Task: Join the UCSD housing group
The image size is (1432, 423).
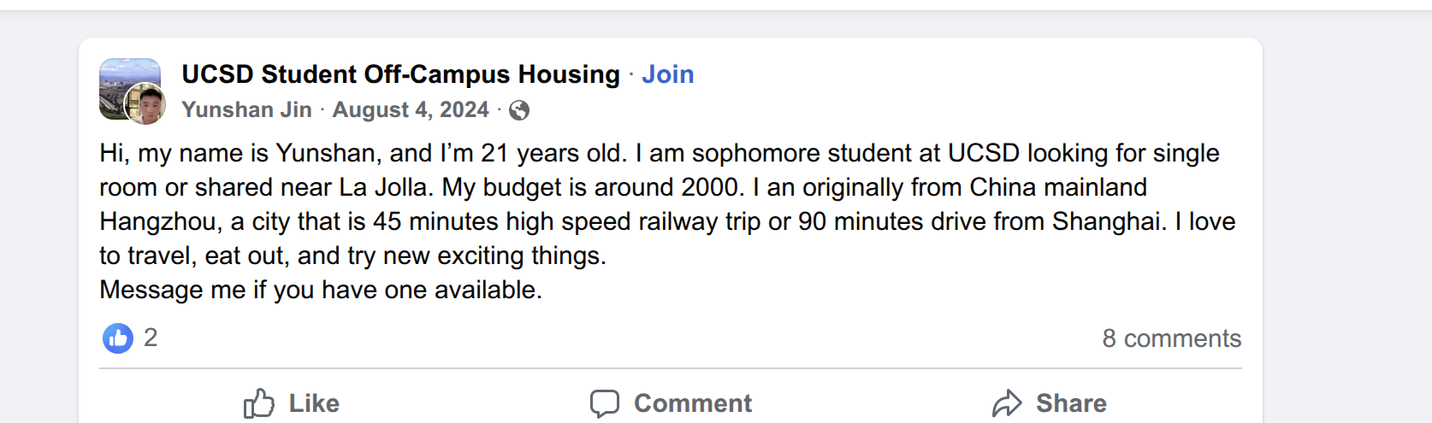Action: coord(668,74)
